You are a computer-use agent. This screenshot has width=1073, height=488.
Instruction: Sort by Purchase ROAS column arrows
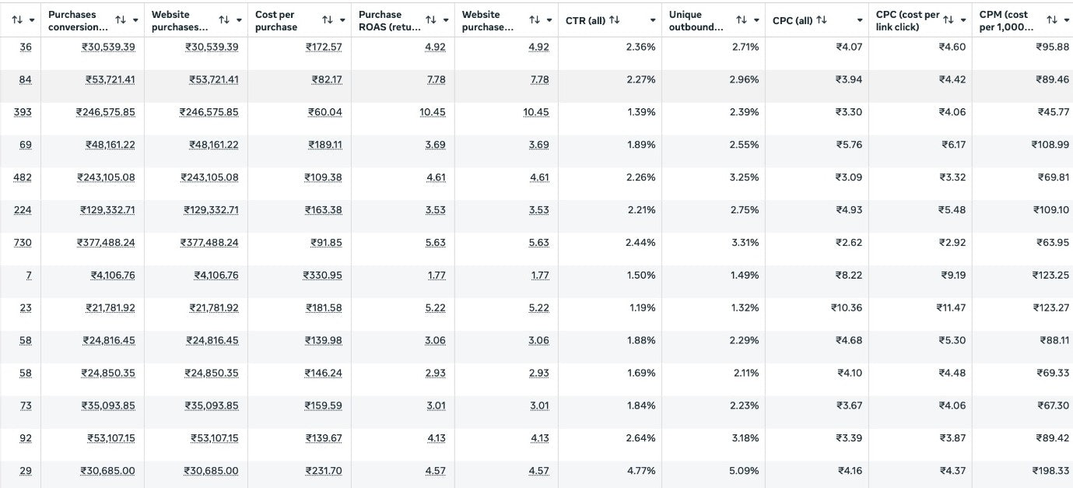[x=430, y=20]
